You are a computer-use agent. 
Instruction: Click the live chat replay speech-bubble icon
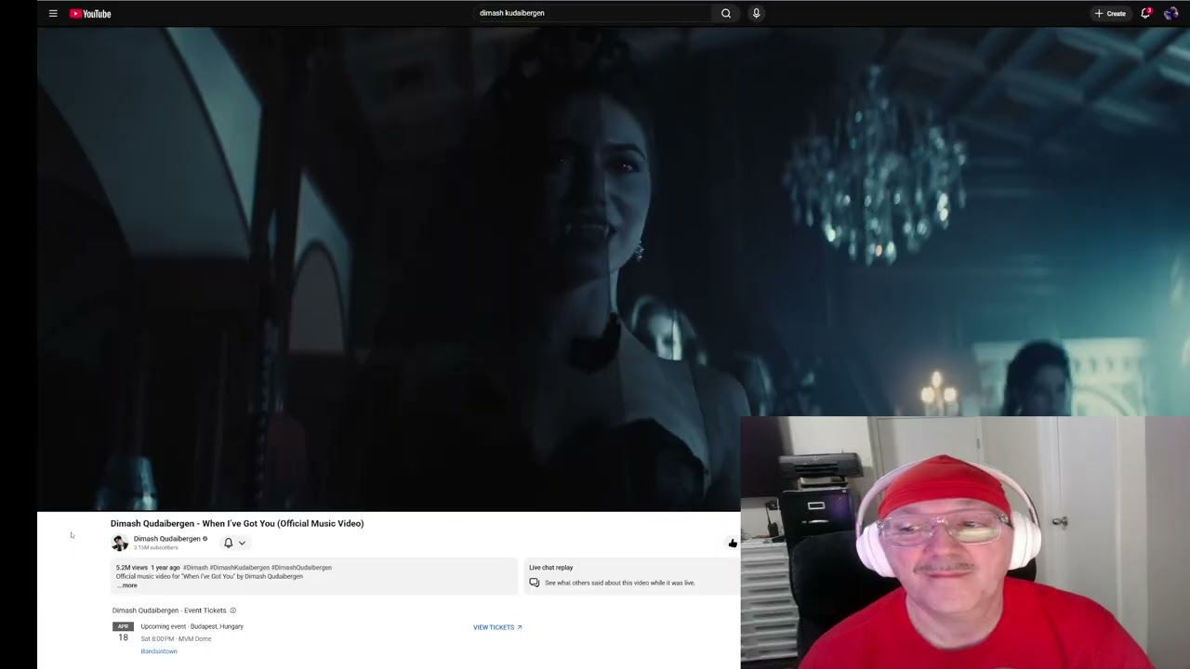coord(535,583)
